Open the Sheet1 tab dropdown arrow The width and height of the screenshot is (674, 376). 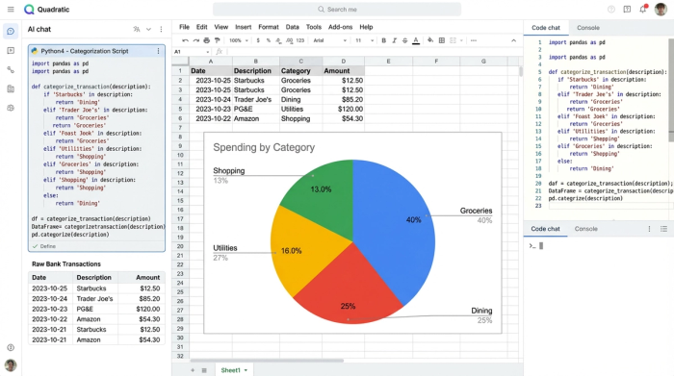coord(246,370)
